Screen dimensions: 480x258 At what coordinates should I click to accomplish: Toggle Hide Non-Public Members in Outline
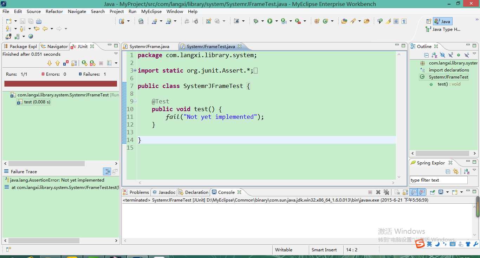point(459,55)
